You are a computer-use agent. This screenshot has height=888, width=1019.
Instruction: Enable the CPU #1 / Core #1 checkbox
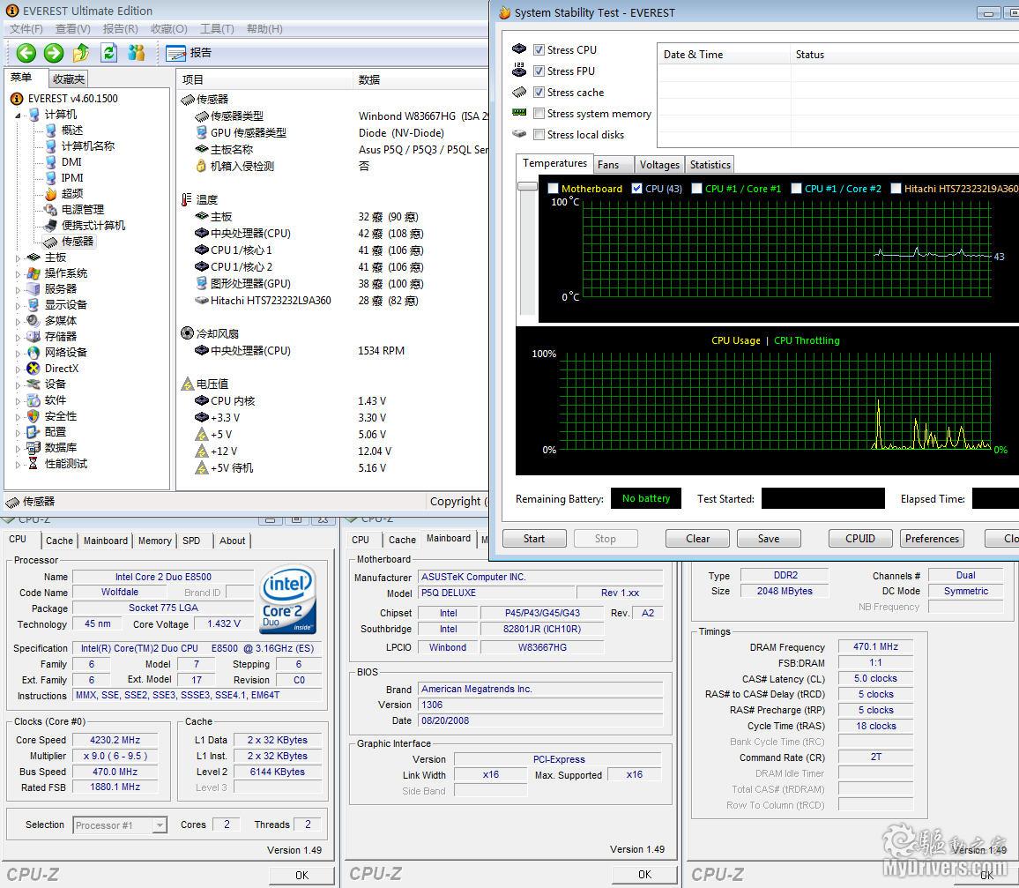tap(696, 189)
